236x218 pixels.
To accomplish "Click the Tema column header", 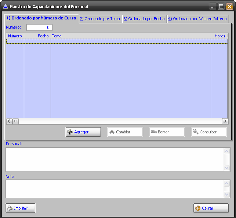I will 130,36.
